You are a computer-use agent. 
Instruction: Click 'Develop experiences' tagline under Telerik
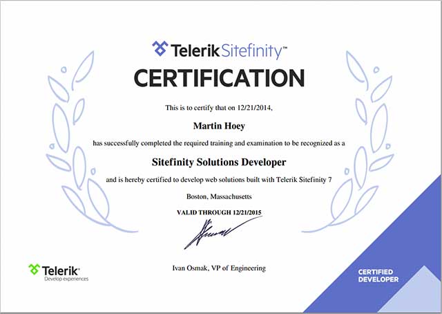point(66,279)
